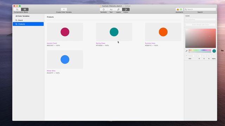Image resolution: width=225 pixels, height=126 pixels.
Task: Click inside the color saturation picker area
Action: click(x=200, y=38)
